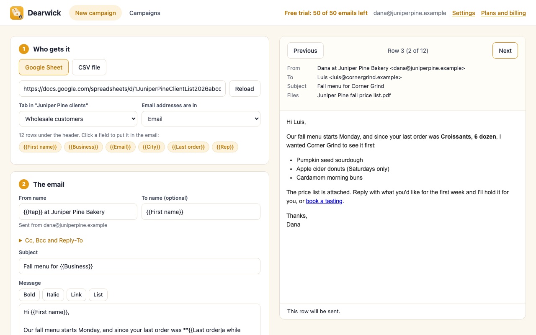The image size is (536, 335).
Task: Go to the Campaigns tab
Action: pyautogui.click(x=145, y=13)
